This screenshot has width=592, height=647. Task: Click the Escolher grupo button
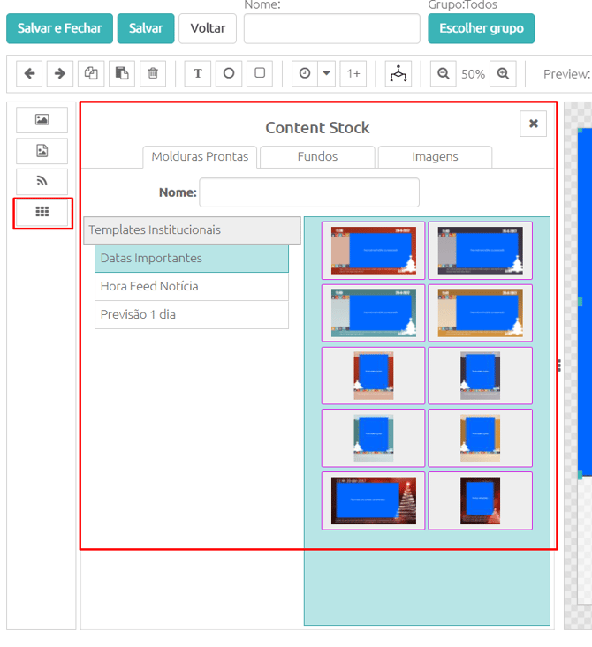pos(482,28)
